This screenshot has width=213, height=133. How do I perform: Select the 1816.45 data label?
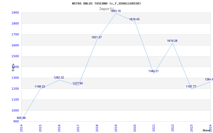point(134,19)
